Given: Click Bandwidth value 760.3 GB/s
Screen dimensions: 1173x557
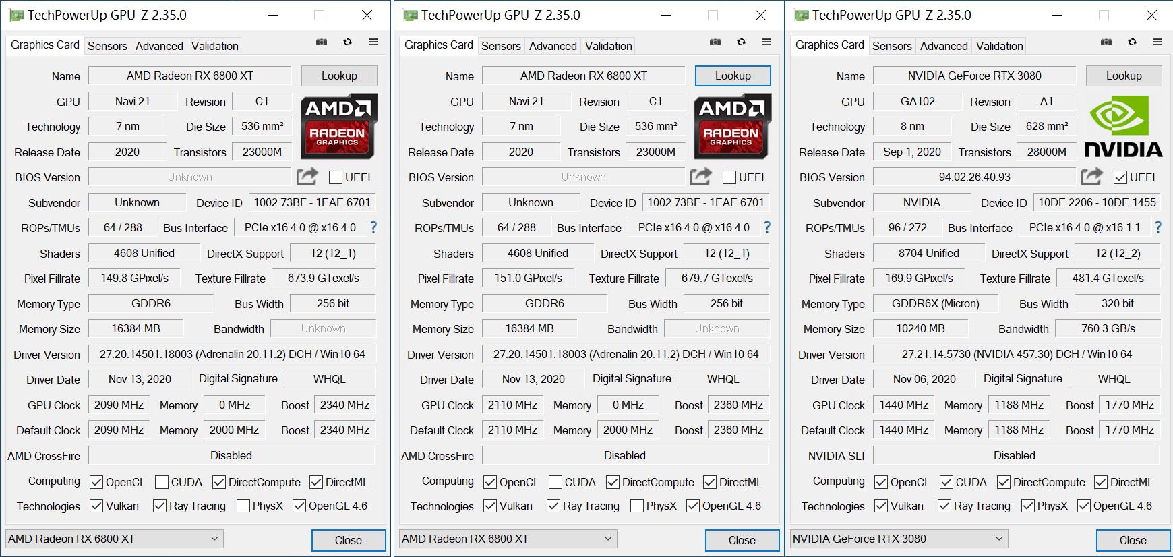Looking at the screenshot, I should coord(1108,328).
